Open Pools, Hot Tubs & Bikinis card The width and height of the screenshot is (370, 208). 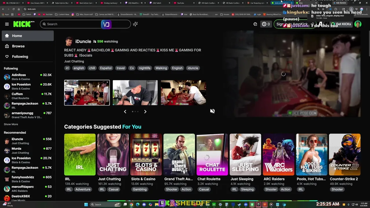coord(312,155)
